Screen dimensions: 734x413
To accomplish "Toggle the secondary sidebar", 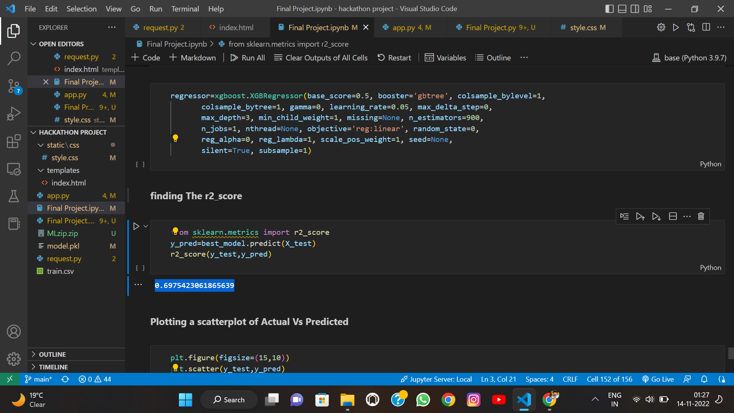I will [635, 8].
